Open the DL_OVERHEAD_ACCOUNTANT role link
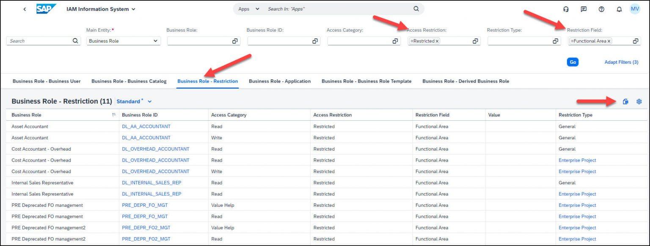 pyautogui.click(x=157, y=149)
